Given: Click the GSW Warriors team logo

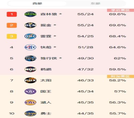Looking at the screenshot, I should click(30, 113).
